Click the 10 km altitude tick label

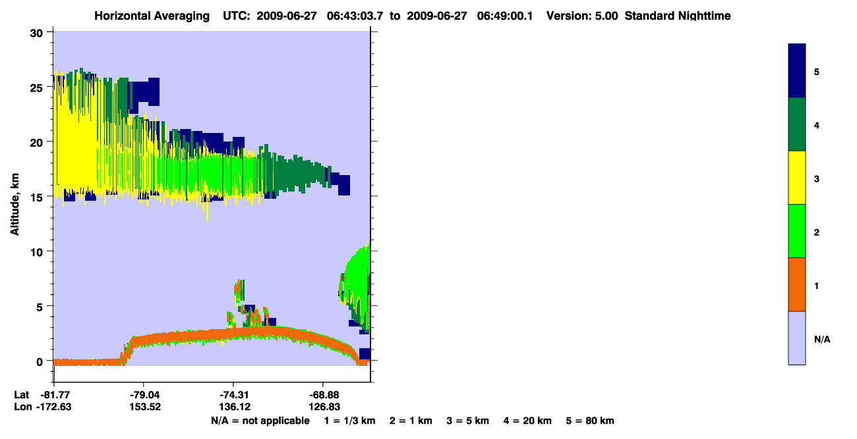coord(38,251)
